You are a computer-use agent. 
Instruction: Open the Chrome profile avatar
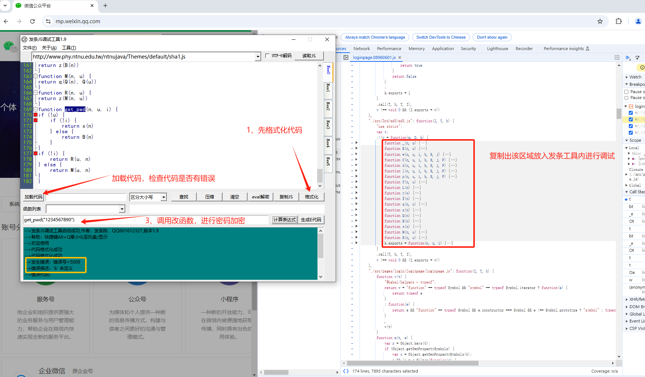[638, 21]
